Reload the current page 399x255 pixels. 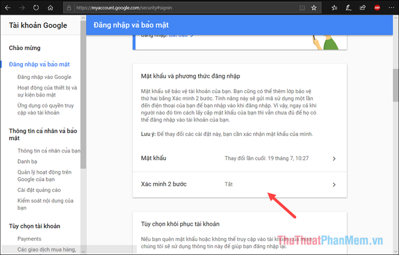point(36,8)
